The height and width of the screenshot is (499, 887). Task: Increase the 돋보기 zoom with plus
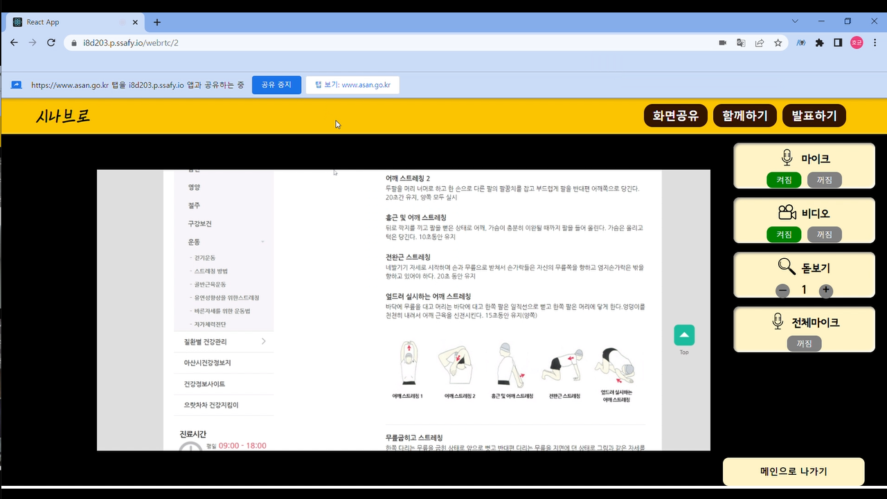tap(825, 291)
